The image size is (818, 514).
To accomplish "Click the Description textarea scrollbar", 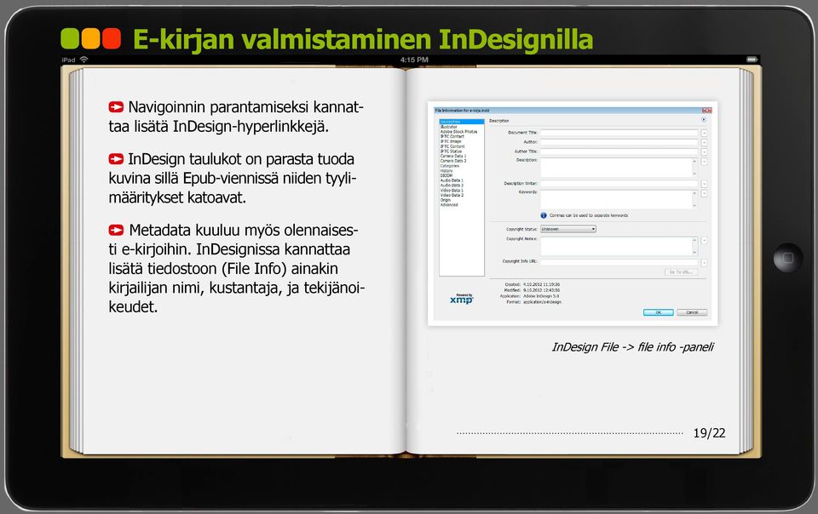I will tap(694, 167).
